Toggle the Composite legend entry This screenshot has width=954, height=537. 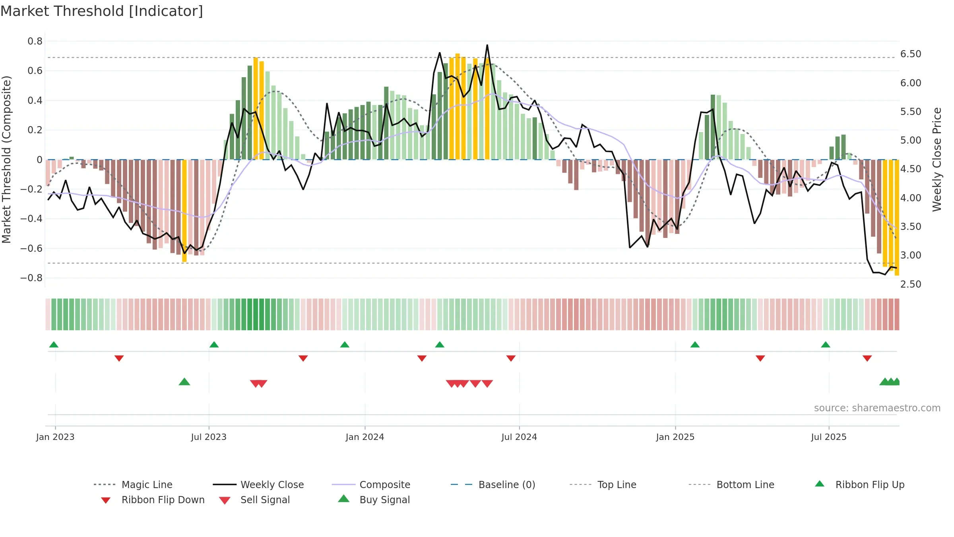371,484
